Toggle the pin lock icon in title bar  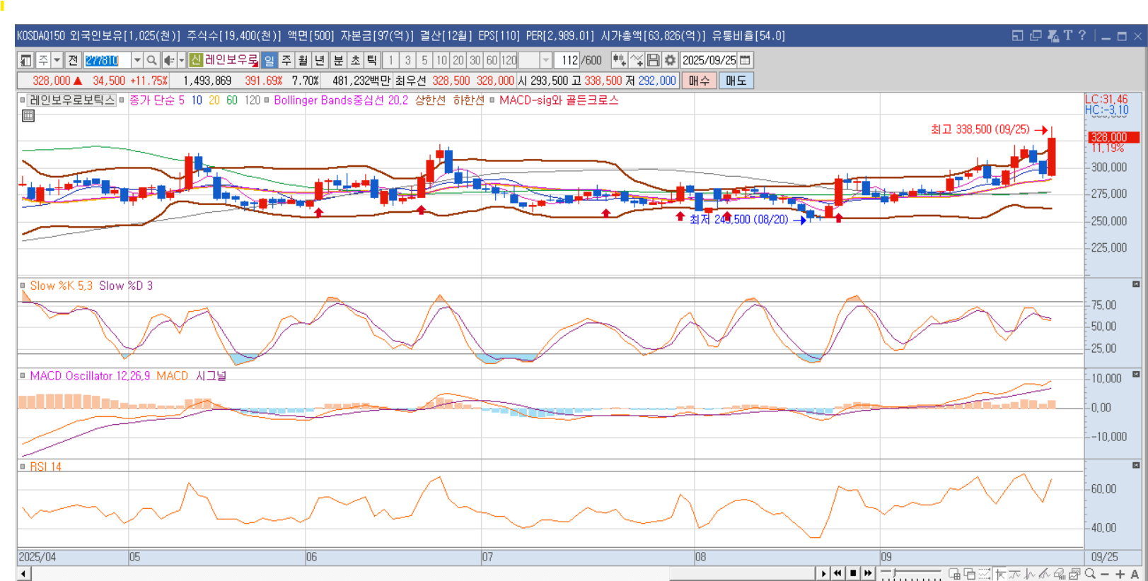(x=1053, y=35)
